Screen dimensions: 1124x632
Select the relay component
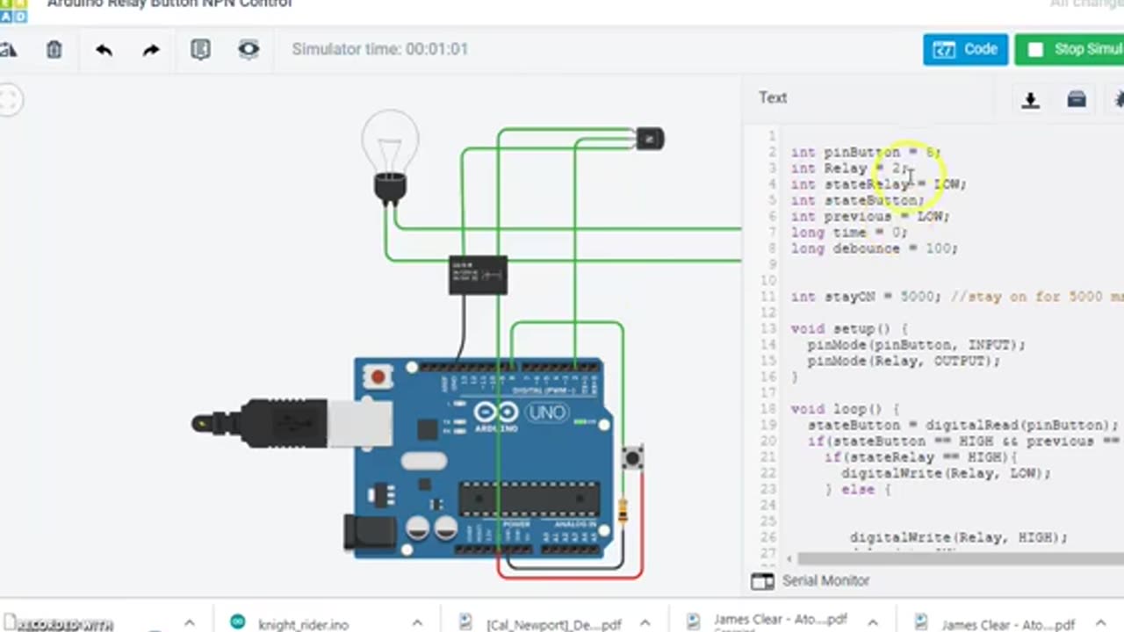[478, 275]
